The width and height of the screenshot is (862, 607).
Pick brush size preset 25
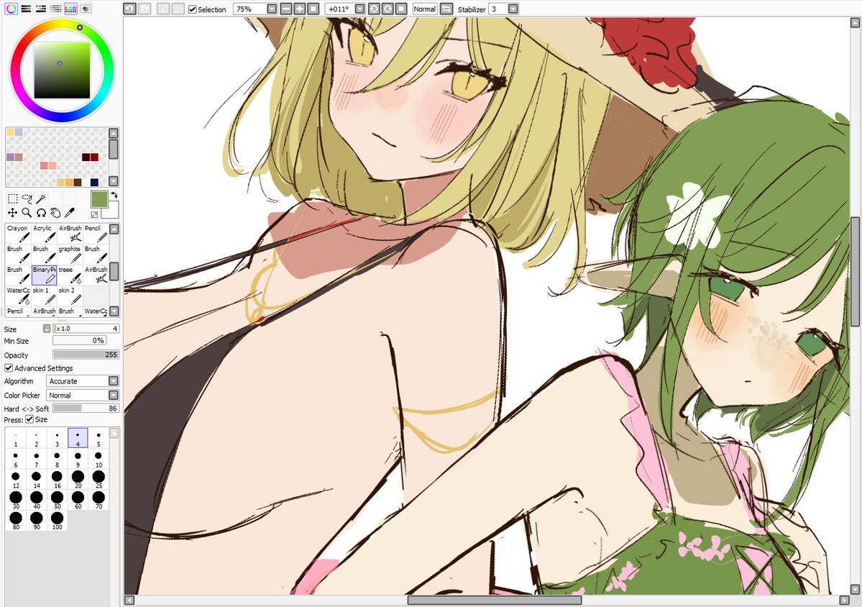point(98,480)
